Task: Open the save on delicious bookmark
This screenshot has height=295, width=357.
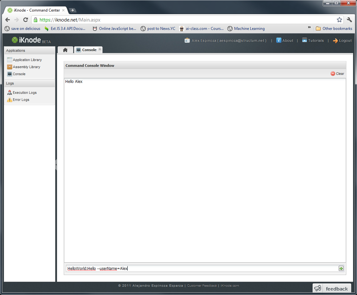Action: (23, 28)
